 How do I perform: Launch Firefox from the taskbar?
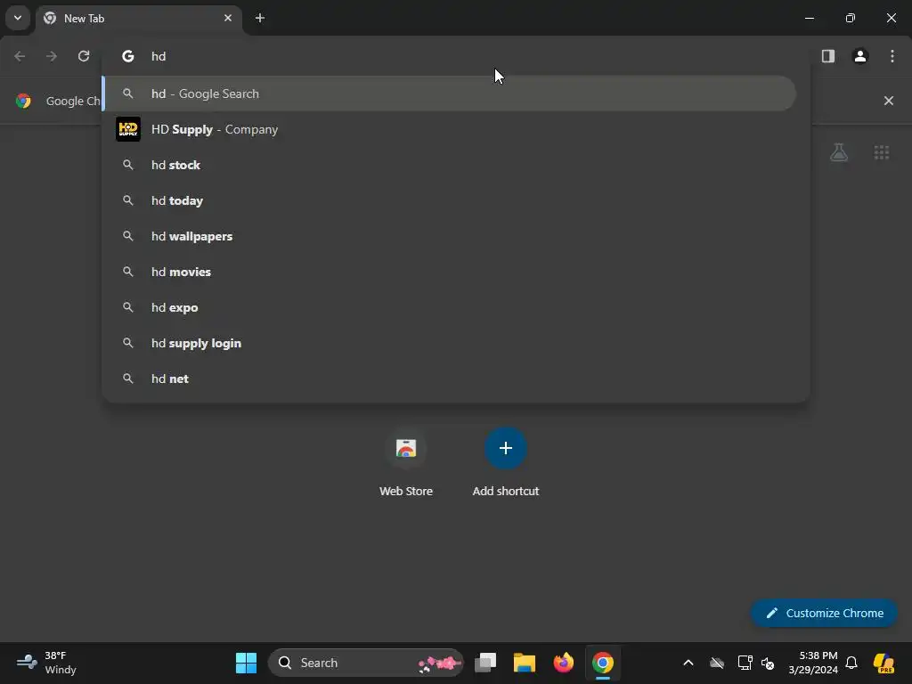[x=563, y=663]
